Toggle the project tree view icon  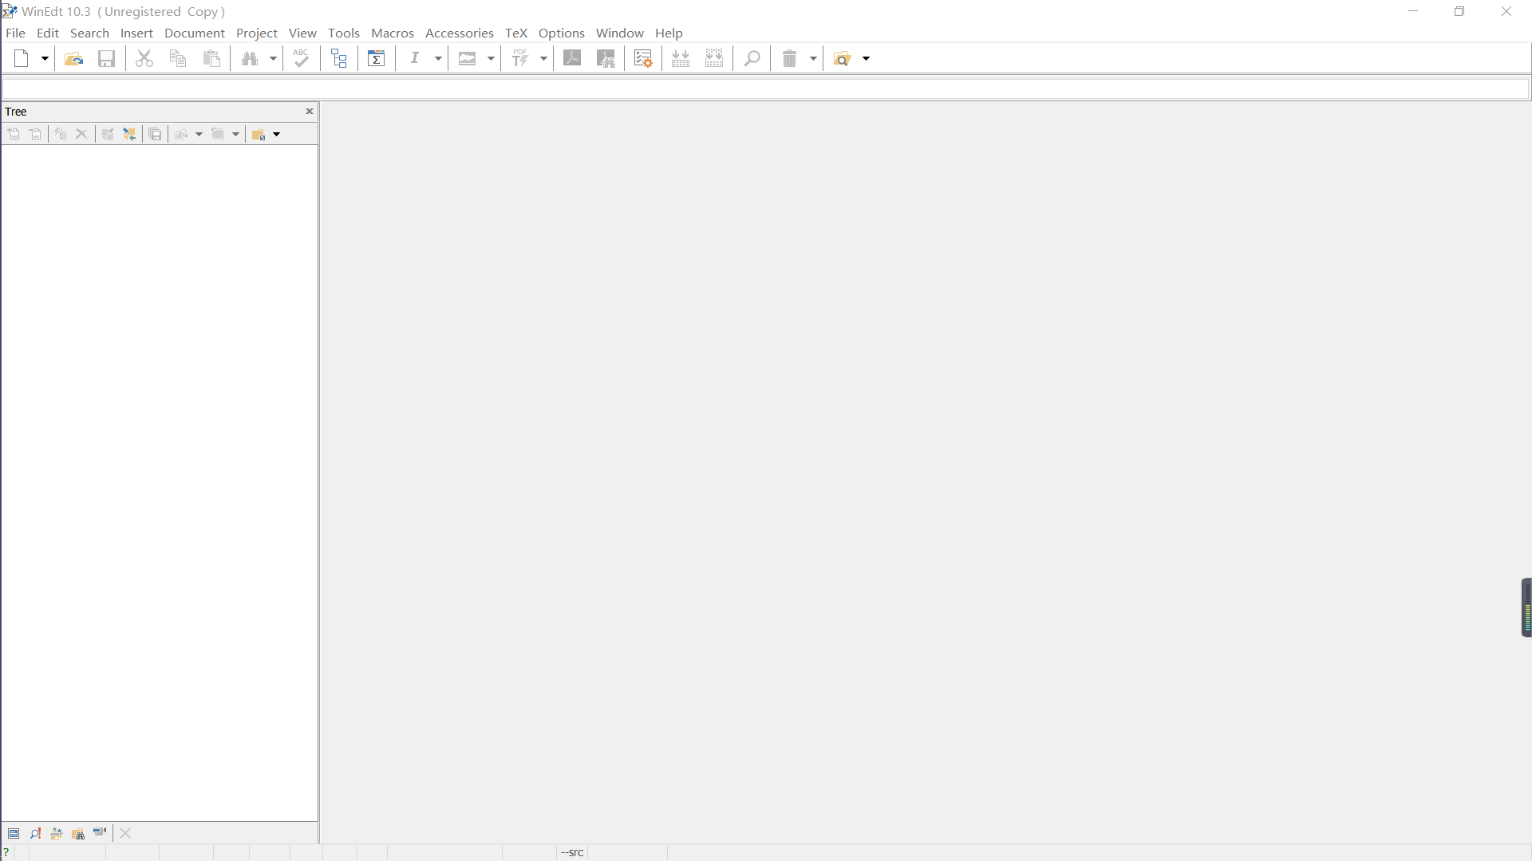click(339, 58)
